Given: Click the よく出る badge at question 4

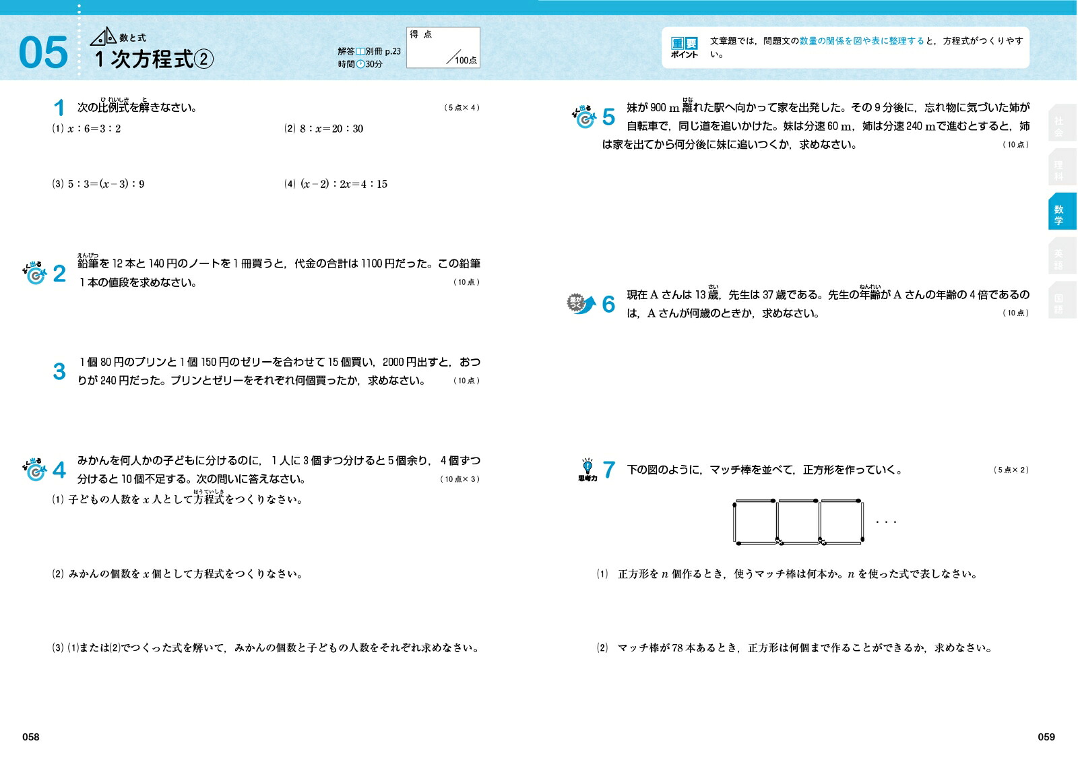Looking at the screenshot, I should [34, 469].
